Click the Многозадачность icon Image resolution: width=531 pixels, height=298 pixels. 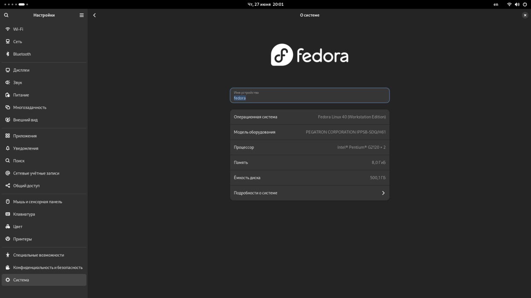pos(7,107)
